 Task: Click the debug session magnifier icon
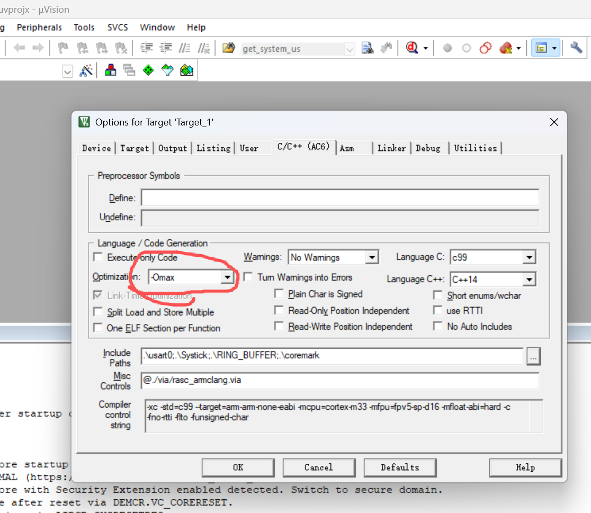(411, 48)
